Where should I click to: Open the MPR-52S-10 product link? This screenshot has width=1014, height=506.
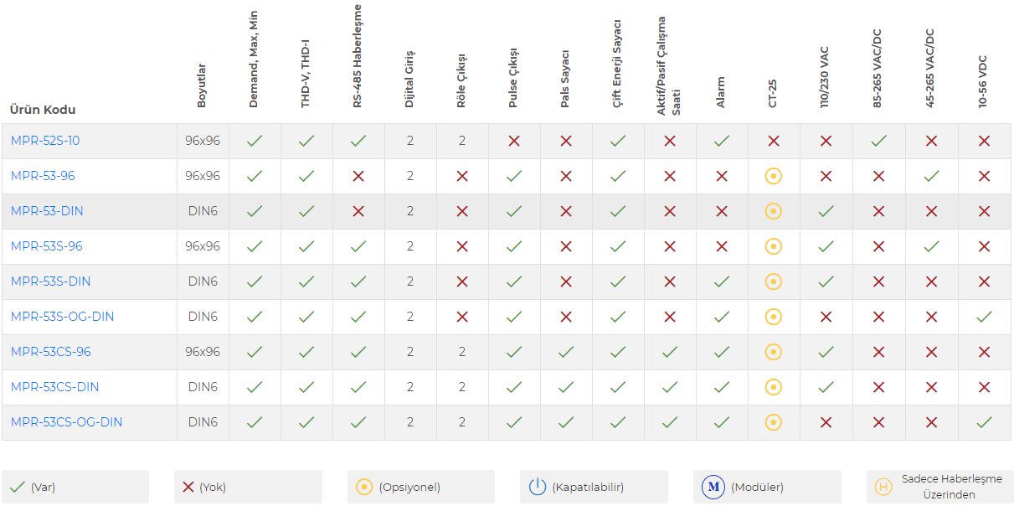click(x=45, y=141)
